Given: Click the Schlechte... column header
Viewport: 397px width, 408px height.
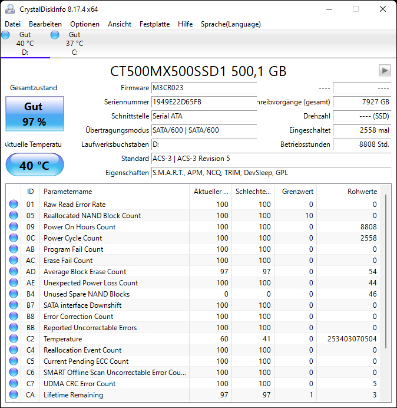Looking at the screenshot, I should click(x=253, y=192).
